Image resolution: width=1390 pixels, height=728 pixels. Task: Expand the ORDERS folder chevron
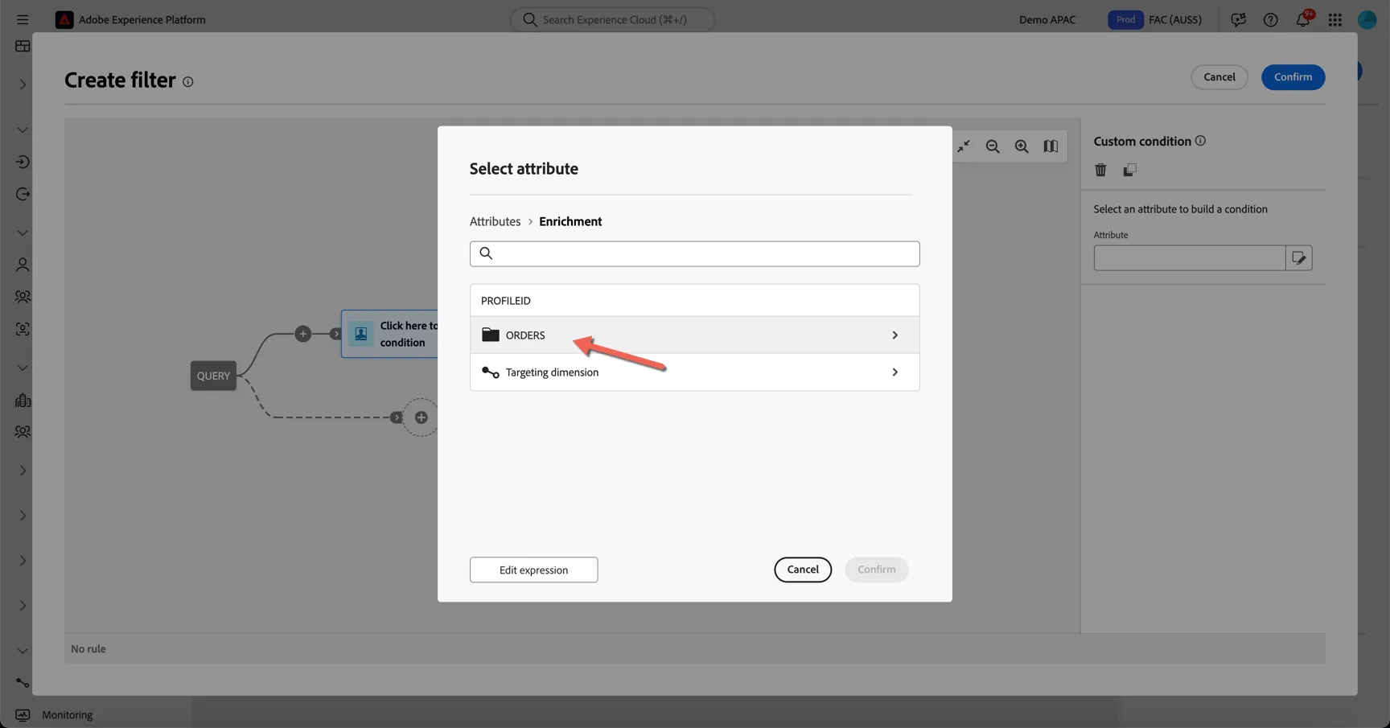click(x=894, y=335)
